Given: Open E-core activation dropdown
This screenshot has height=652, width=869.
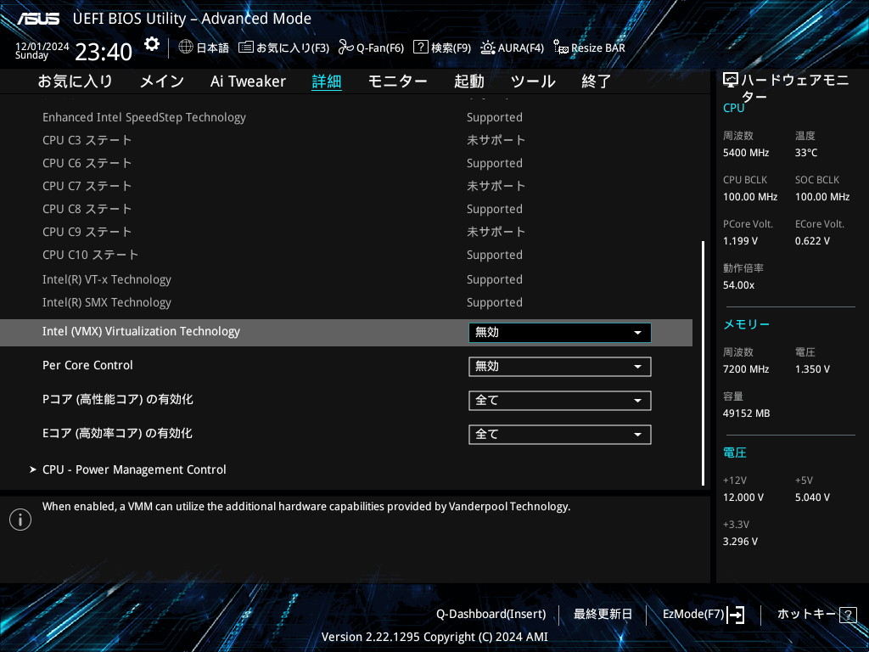Looking at the screenshot, I should coord(560,434).
